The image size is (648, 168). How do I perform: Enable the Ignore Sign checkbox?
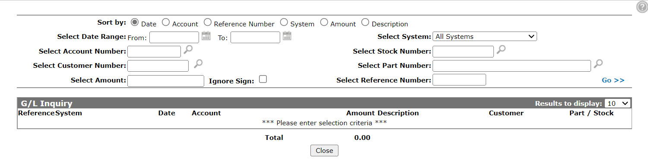click(262, 79)
